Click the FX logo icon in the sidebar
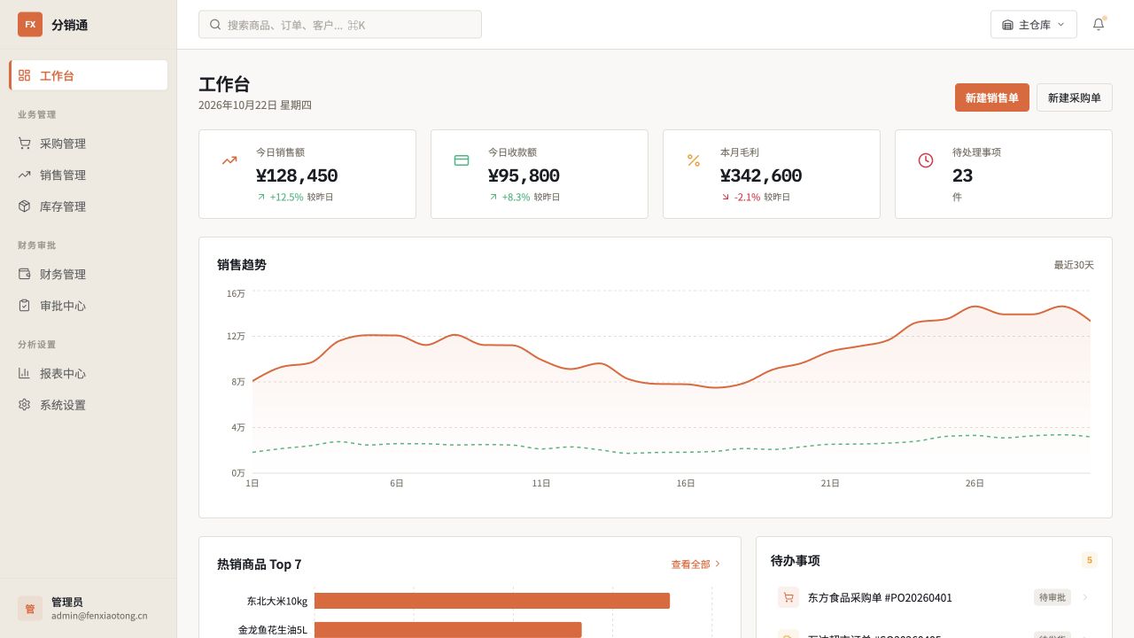This screenshot has height=638, width=1134. coord(30,25)
